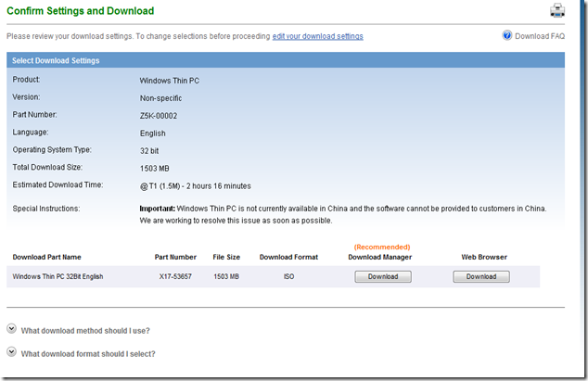Open the Download FAQ text link

coord(540,36)
